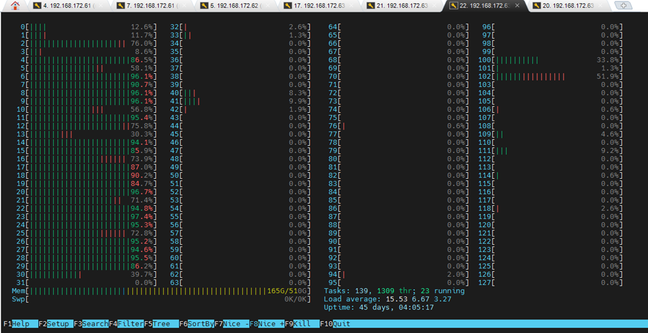Screen dimensions: 648x333
Task: Select the active tab 22. 192.168.172.63
Action: (485, 6)
